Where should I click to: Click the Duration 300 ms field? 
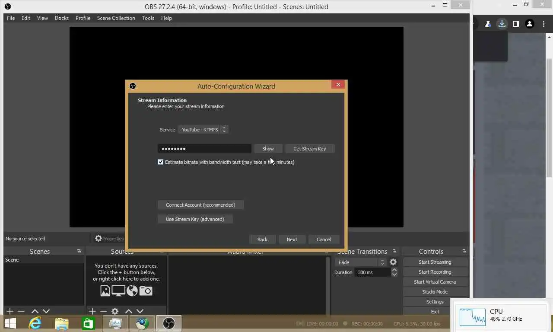click(372, 272)
